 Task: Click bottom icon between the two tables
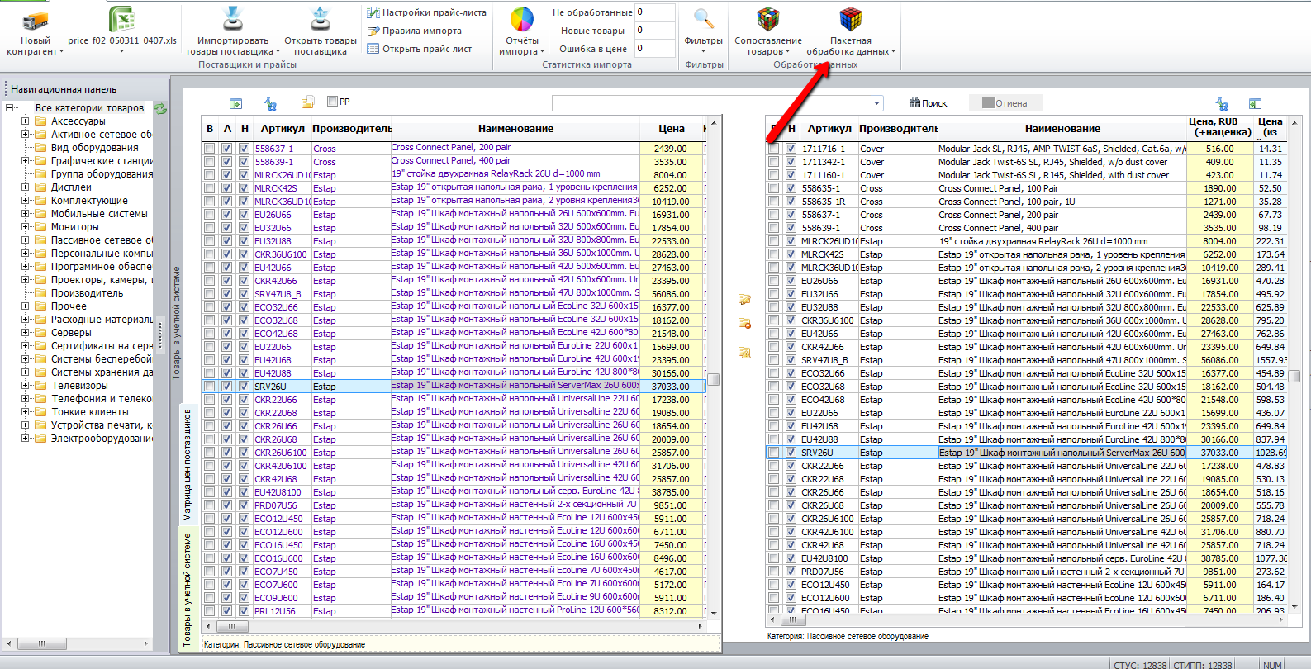pyautogui.click(x=744, y=353)
